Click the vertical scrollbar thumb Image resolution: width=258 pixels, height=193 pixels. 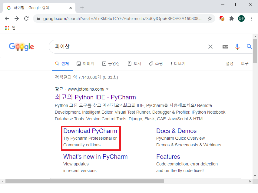(x=255, y=51)
